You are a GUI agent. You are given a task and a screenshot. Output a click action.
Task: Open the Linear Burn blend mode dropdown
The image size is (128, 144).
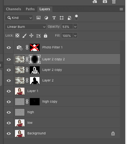click(25, 27)
